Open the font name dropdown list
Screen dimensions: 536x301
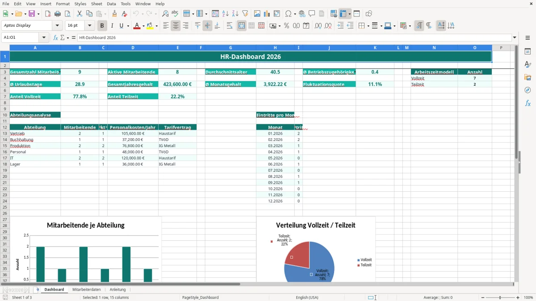(57, 26)
